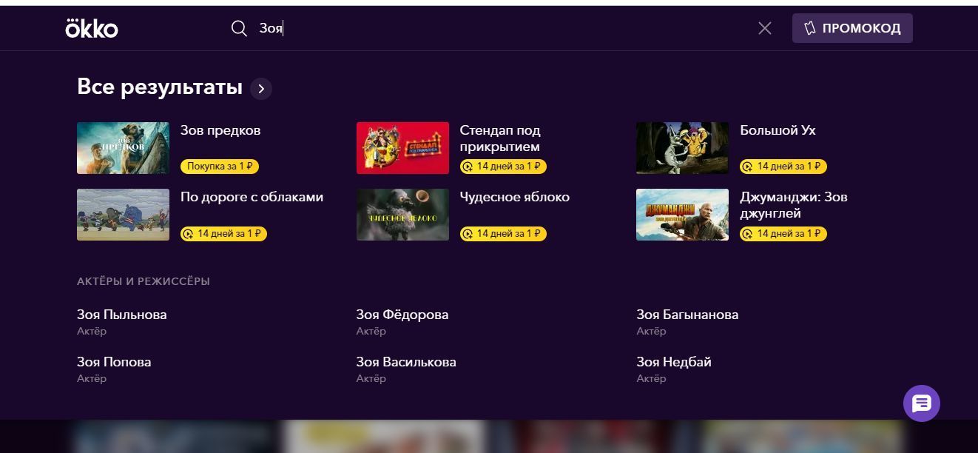
Task: Open the По дороге с облаками title
Action: coord(252,197)
